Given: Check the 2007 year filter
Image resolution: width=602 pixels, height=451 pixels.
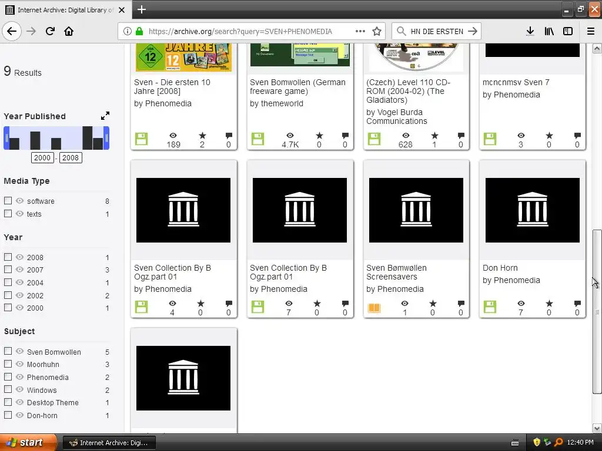Looking at the screenshot, I should coord(8,270).
